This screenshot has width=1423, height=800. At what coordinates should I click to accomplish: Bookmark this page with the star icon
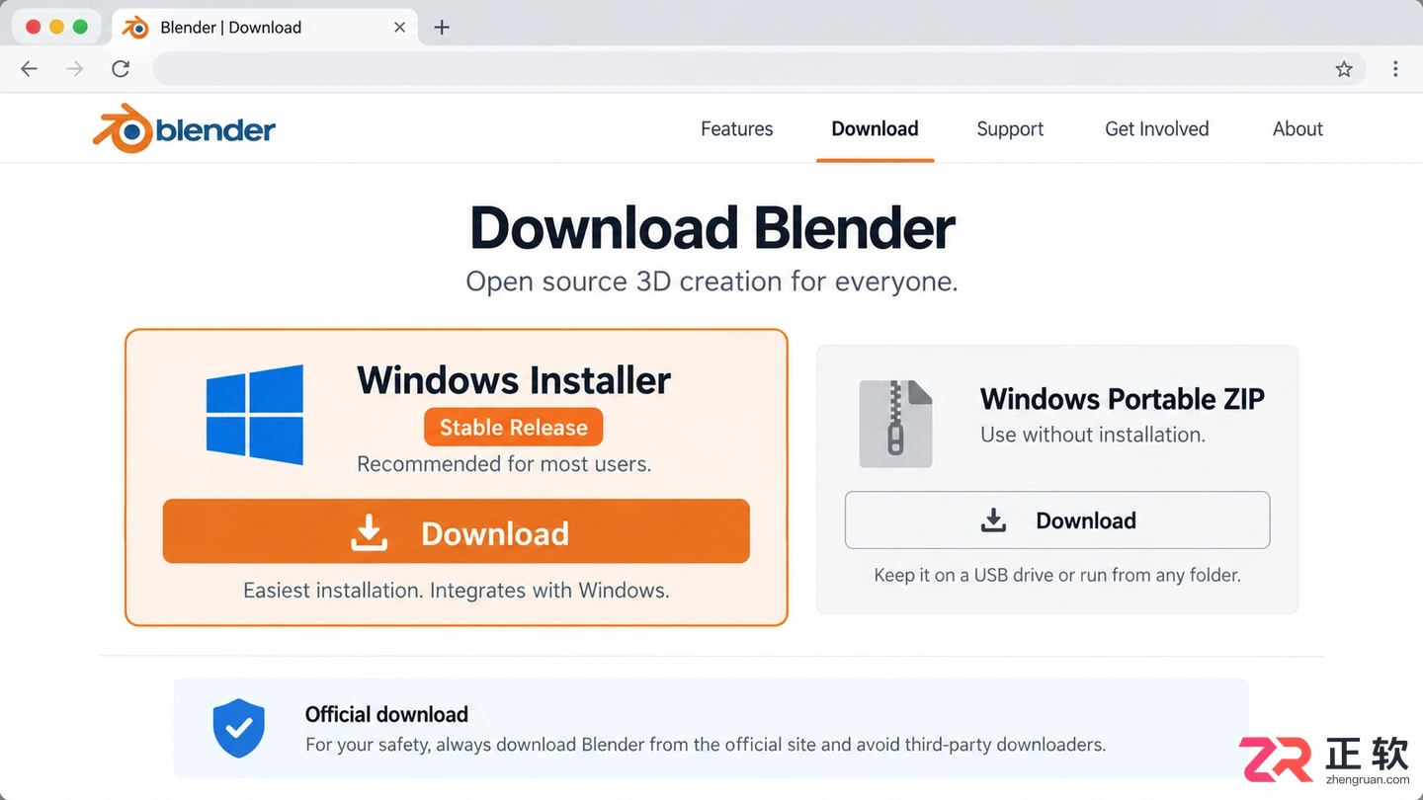pyautogui.click(x=1344, y=69)
